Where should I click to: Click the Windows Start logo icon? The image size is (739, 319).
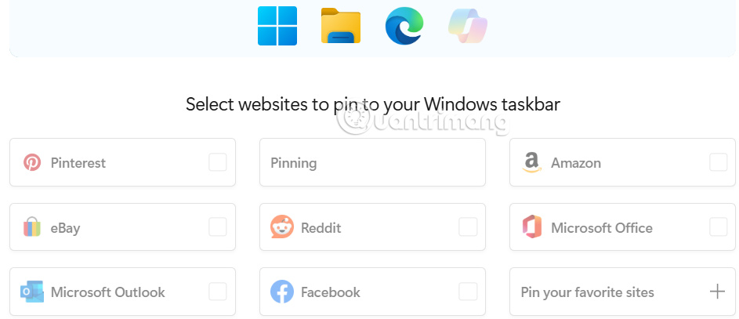(277, 26)
